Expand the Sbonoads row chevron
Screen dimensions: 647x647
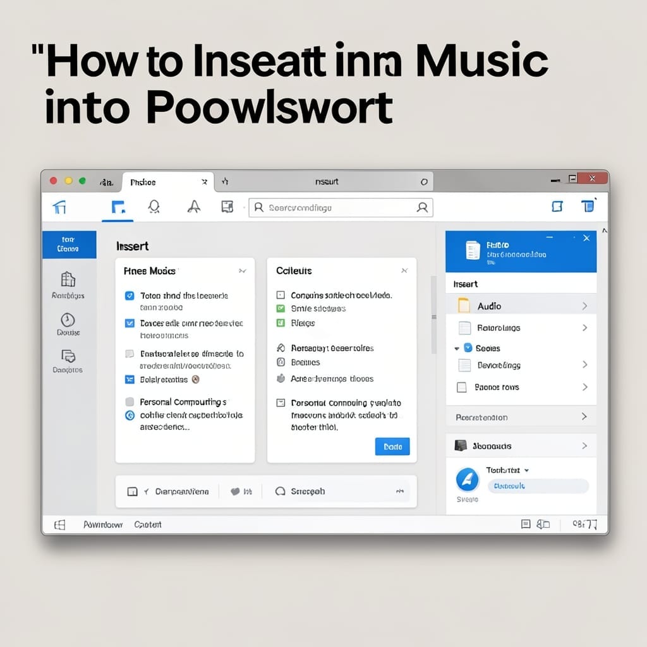coord(584,445)
